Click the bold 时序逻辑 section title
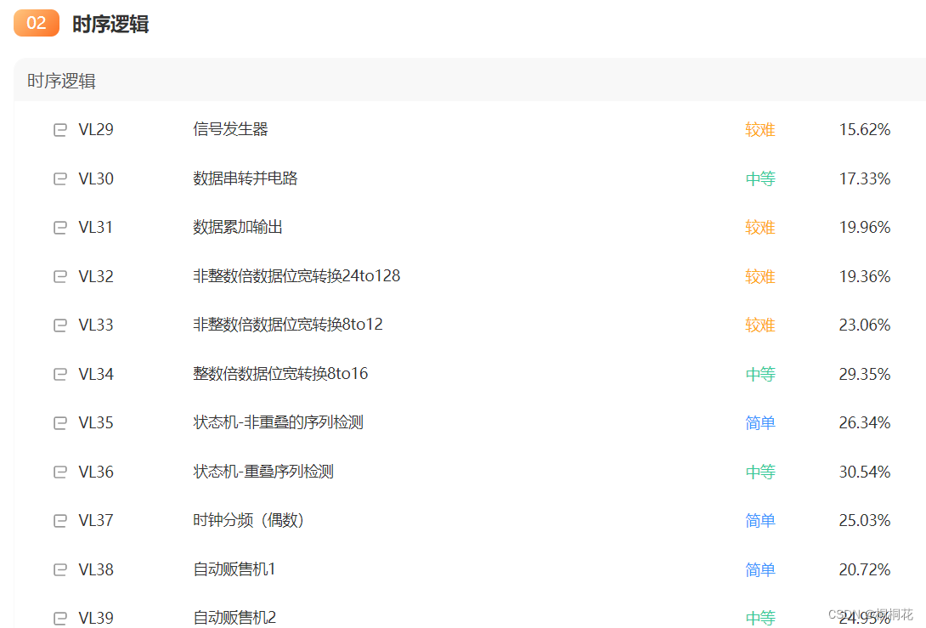 coord(110,25)
